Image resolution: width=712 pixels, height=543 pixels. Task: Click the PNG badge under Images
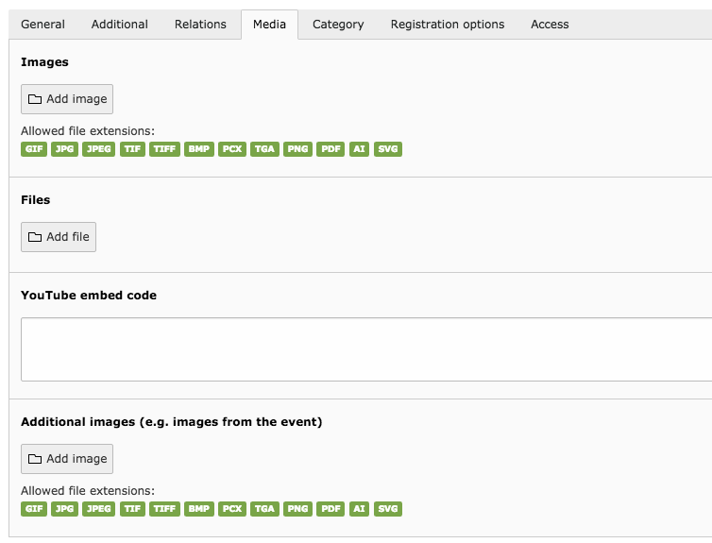[x=297, y=149]
